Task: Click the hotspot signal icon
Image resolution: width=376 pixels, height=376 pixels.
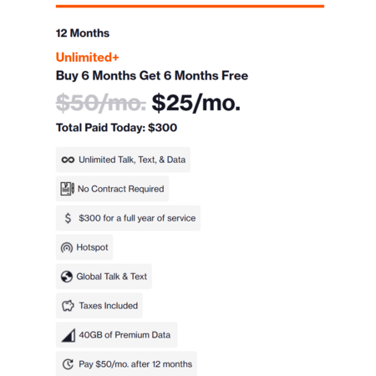Action: pos(67,247)
